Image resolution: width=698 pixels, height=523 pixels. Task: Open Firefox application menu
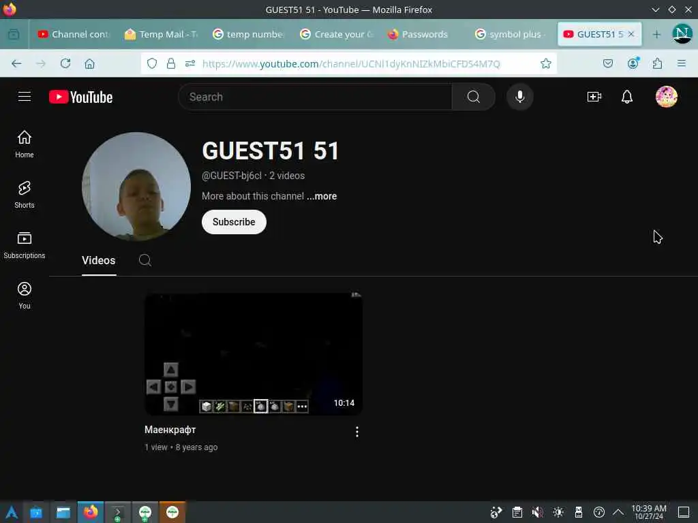pyautogui.click(x=682, y=63)
